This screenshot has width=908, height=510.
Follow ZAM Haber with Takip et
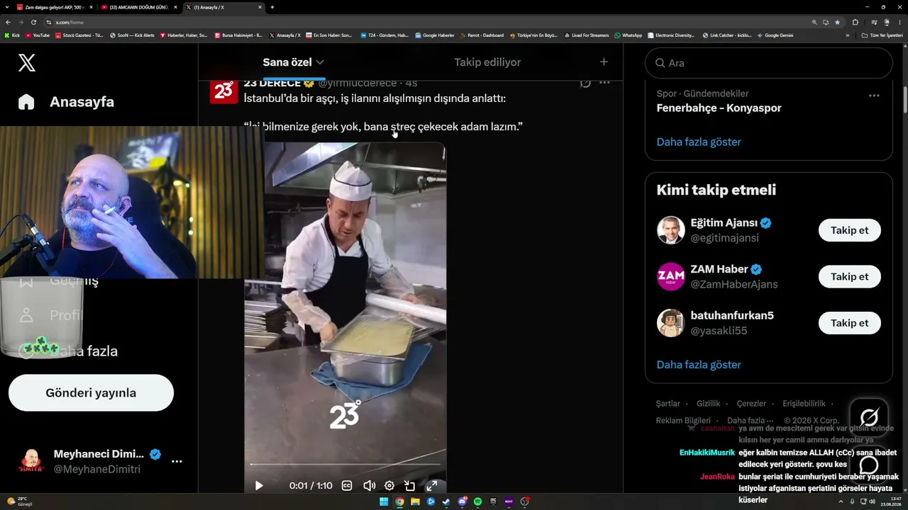pyautogui.click(x=849, y=276)
